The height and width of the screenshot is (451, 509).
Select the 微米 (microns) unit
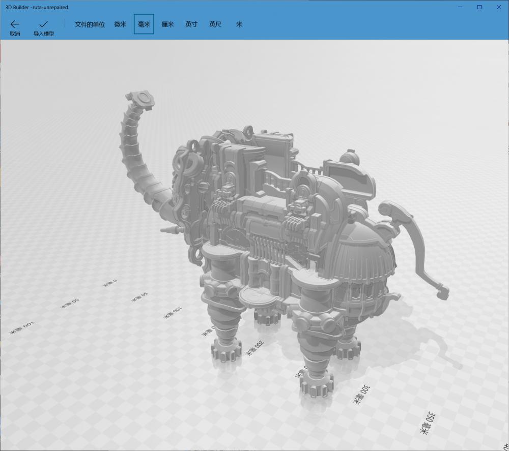click(x=120, y=24)
